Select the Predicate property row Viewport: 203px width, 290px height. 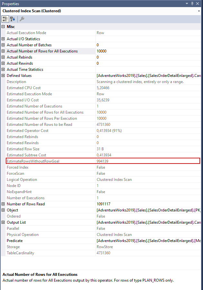(x=15, y=241)
